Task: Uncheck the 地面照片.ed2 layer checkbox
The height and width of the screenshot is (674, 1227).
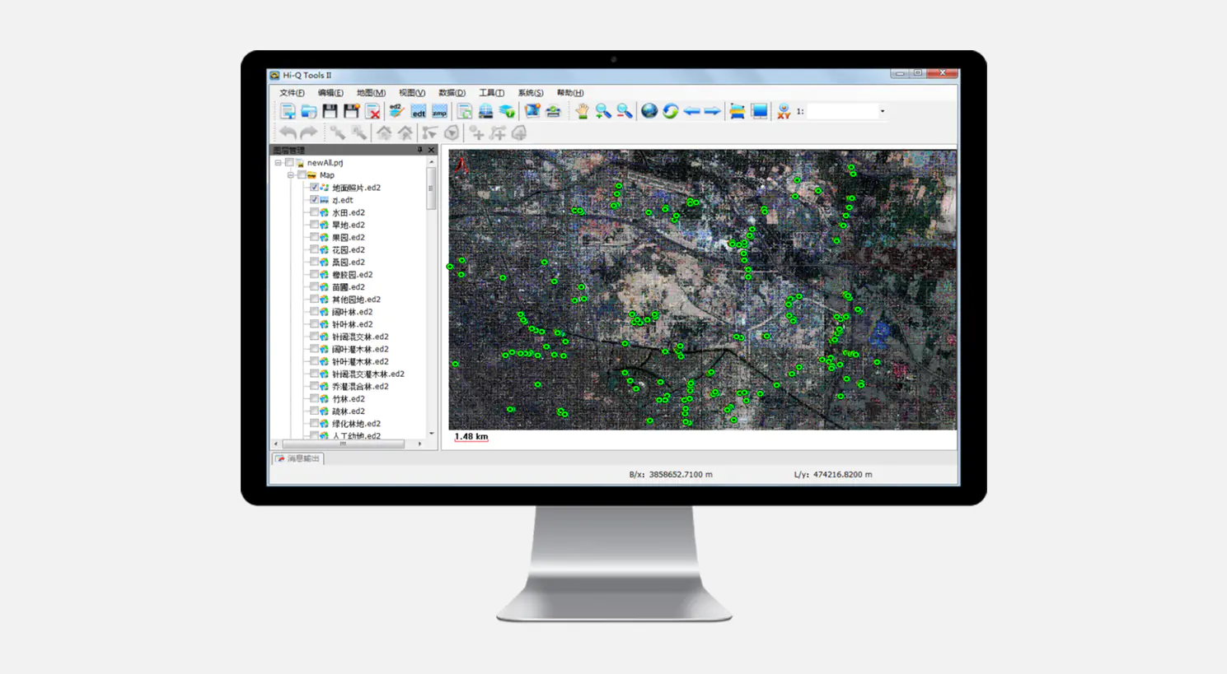Action: point(314,188)
